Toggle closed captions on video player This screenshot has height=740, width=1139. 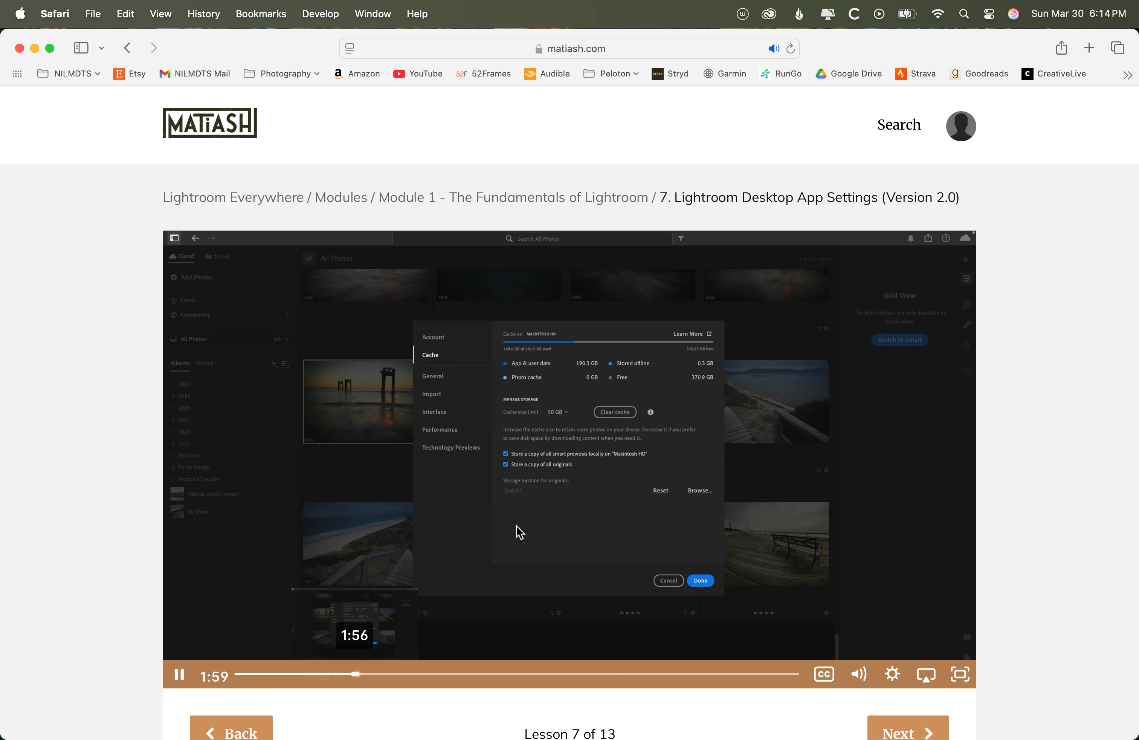[x=824, y=674]
